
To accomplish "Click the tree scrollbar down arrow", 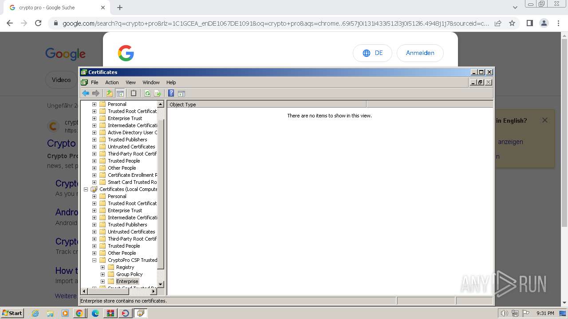I will coord(161,284).
